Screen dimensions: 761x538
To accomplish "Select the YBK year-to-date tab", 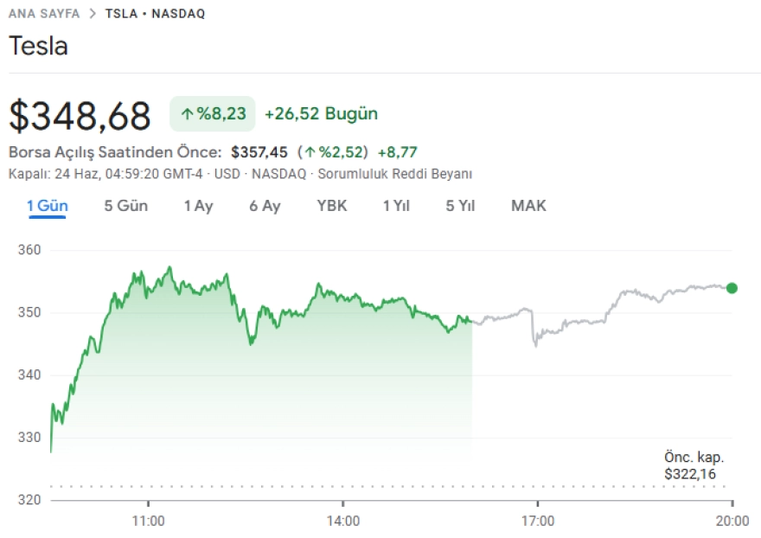I will (x=332, y=206).
